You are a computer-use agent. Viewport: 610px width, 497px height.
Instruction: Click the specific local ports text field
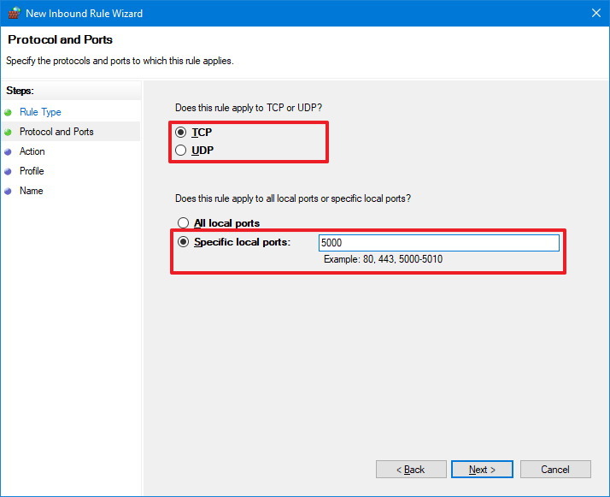click(x=438, y=243)
